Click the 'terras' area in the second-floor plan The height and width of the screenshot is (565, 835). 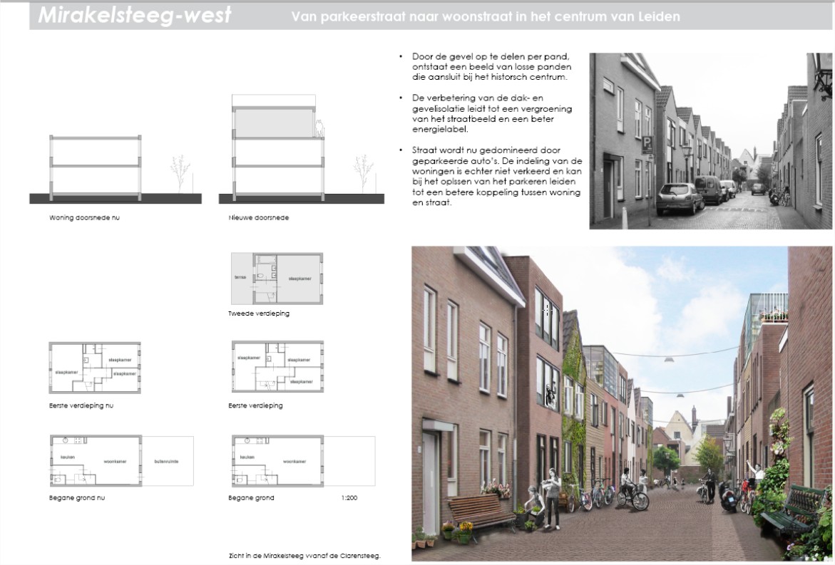pos(240,277)
